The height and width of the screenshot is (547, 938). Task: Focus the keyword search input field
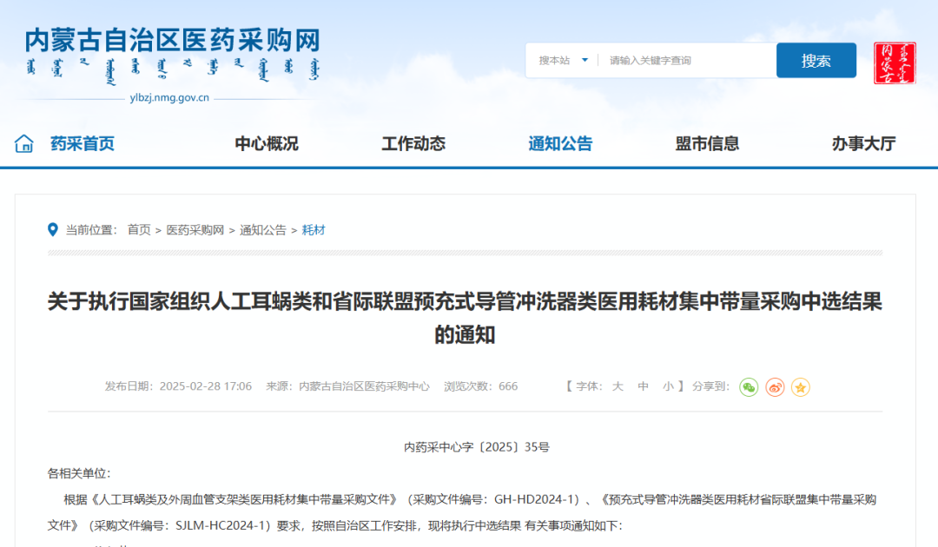coord(686,61)
